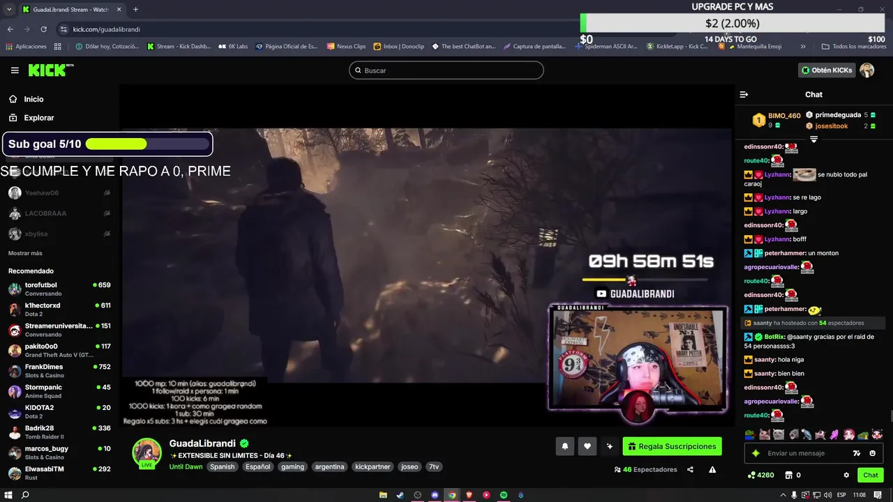Click the gaming tag
This screenshot has height=502, width=893.
292,466
